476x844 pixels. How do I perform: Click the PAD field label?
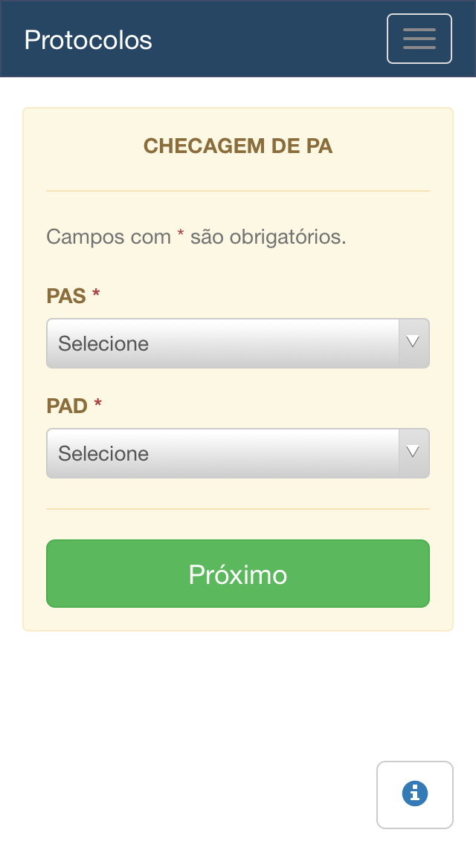pyautogui.click(x=67, y=406)
